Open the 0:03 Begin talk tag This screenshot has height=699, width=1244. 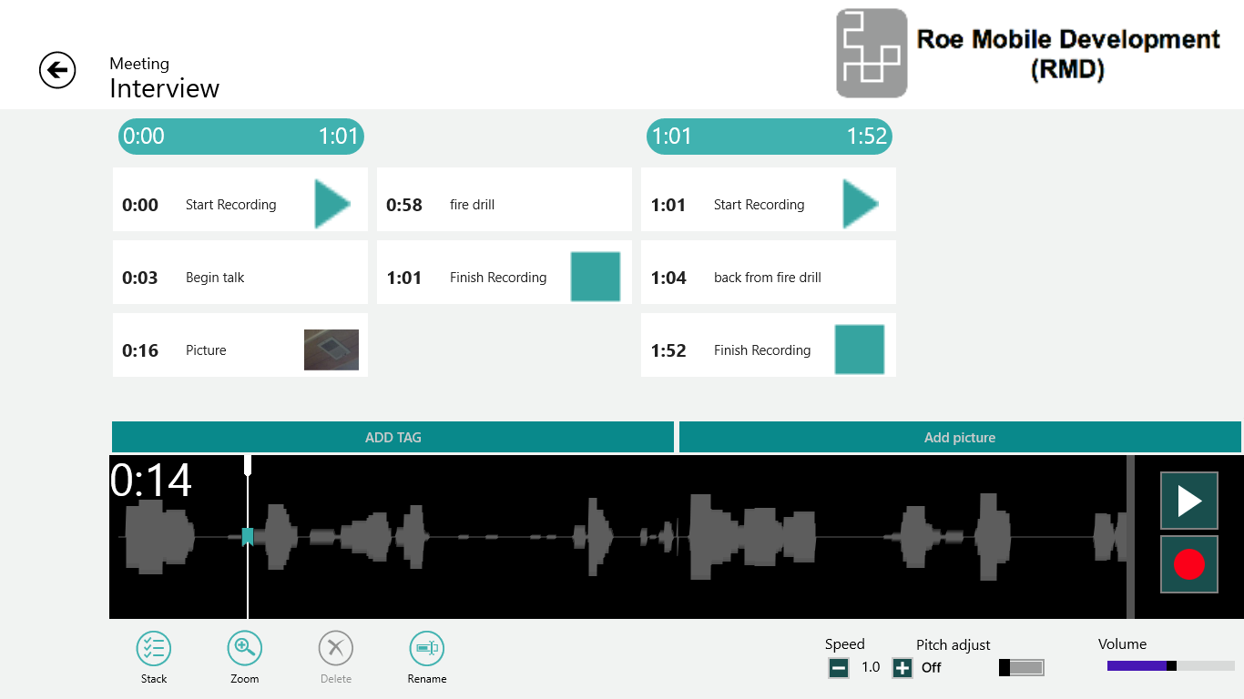pyautogui.click(x=240, y=272)
